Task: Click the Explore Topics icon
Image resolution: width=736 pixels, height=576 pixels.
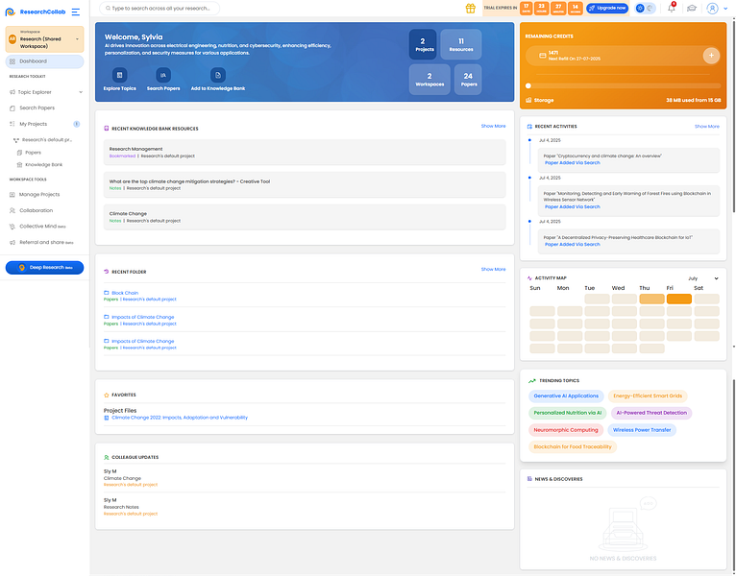Action: click(120, 75)
